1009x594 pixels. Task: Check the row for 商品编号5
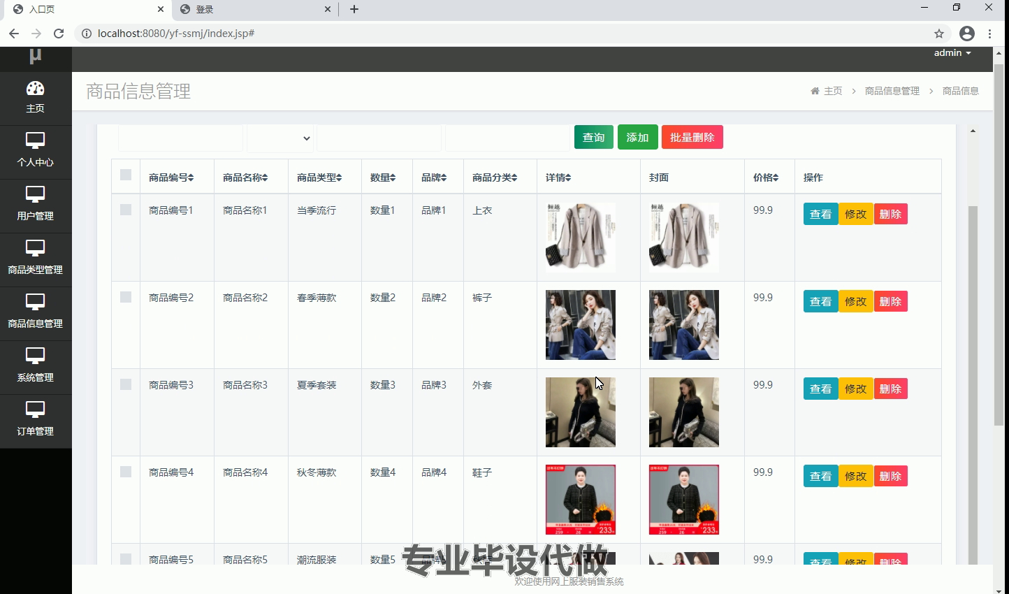click(126, 559)
